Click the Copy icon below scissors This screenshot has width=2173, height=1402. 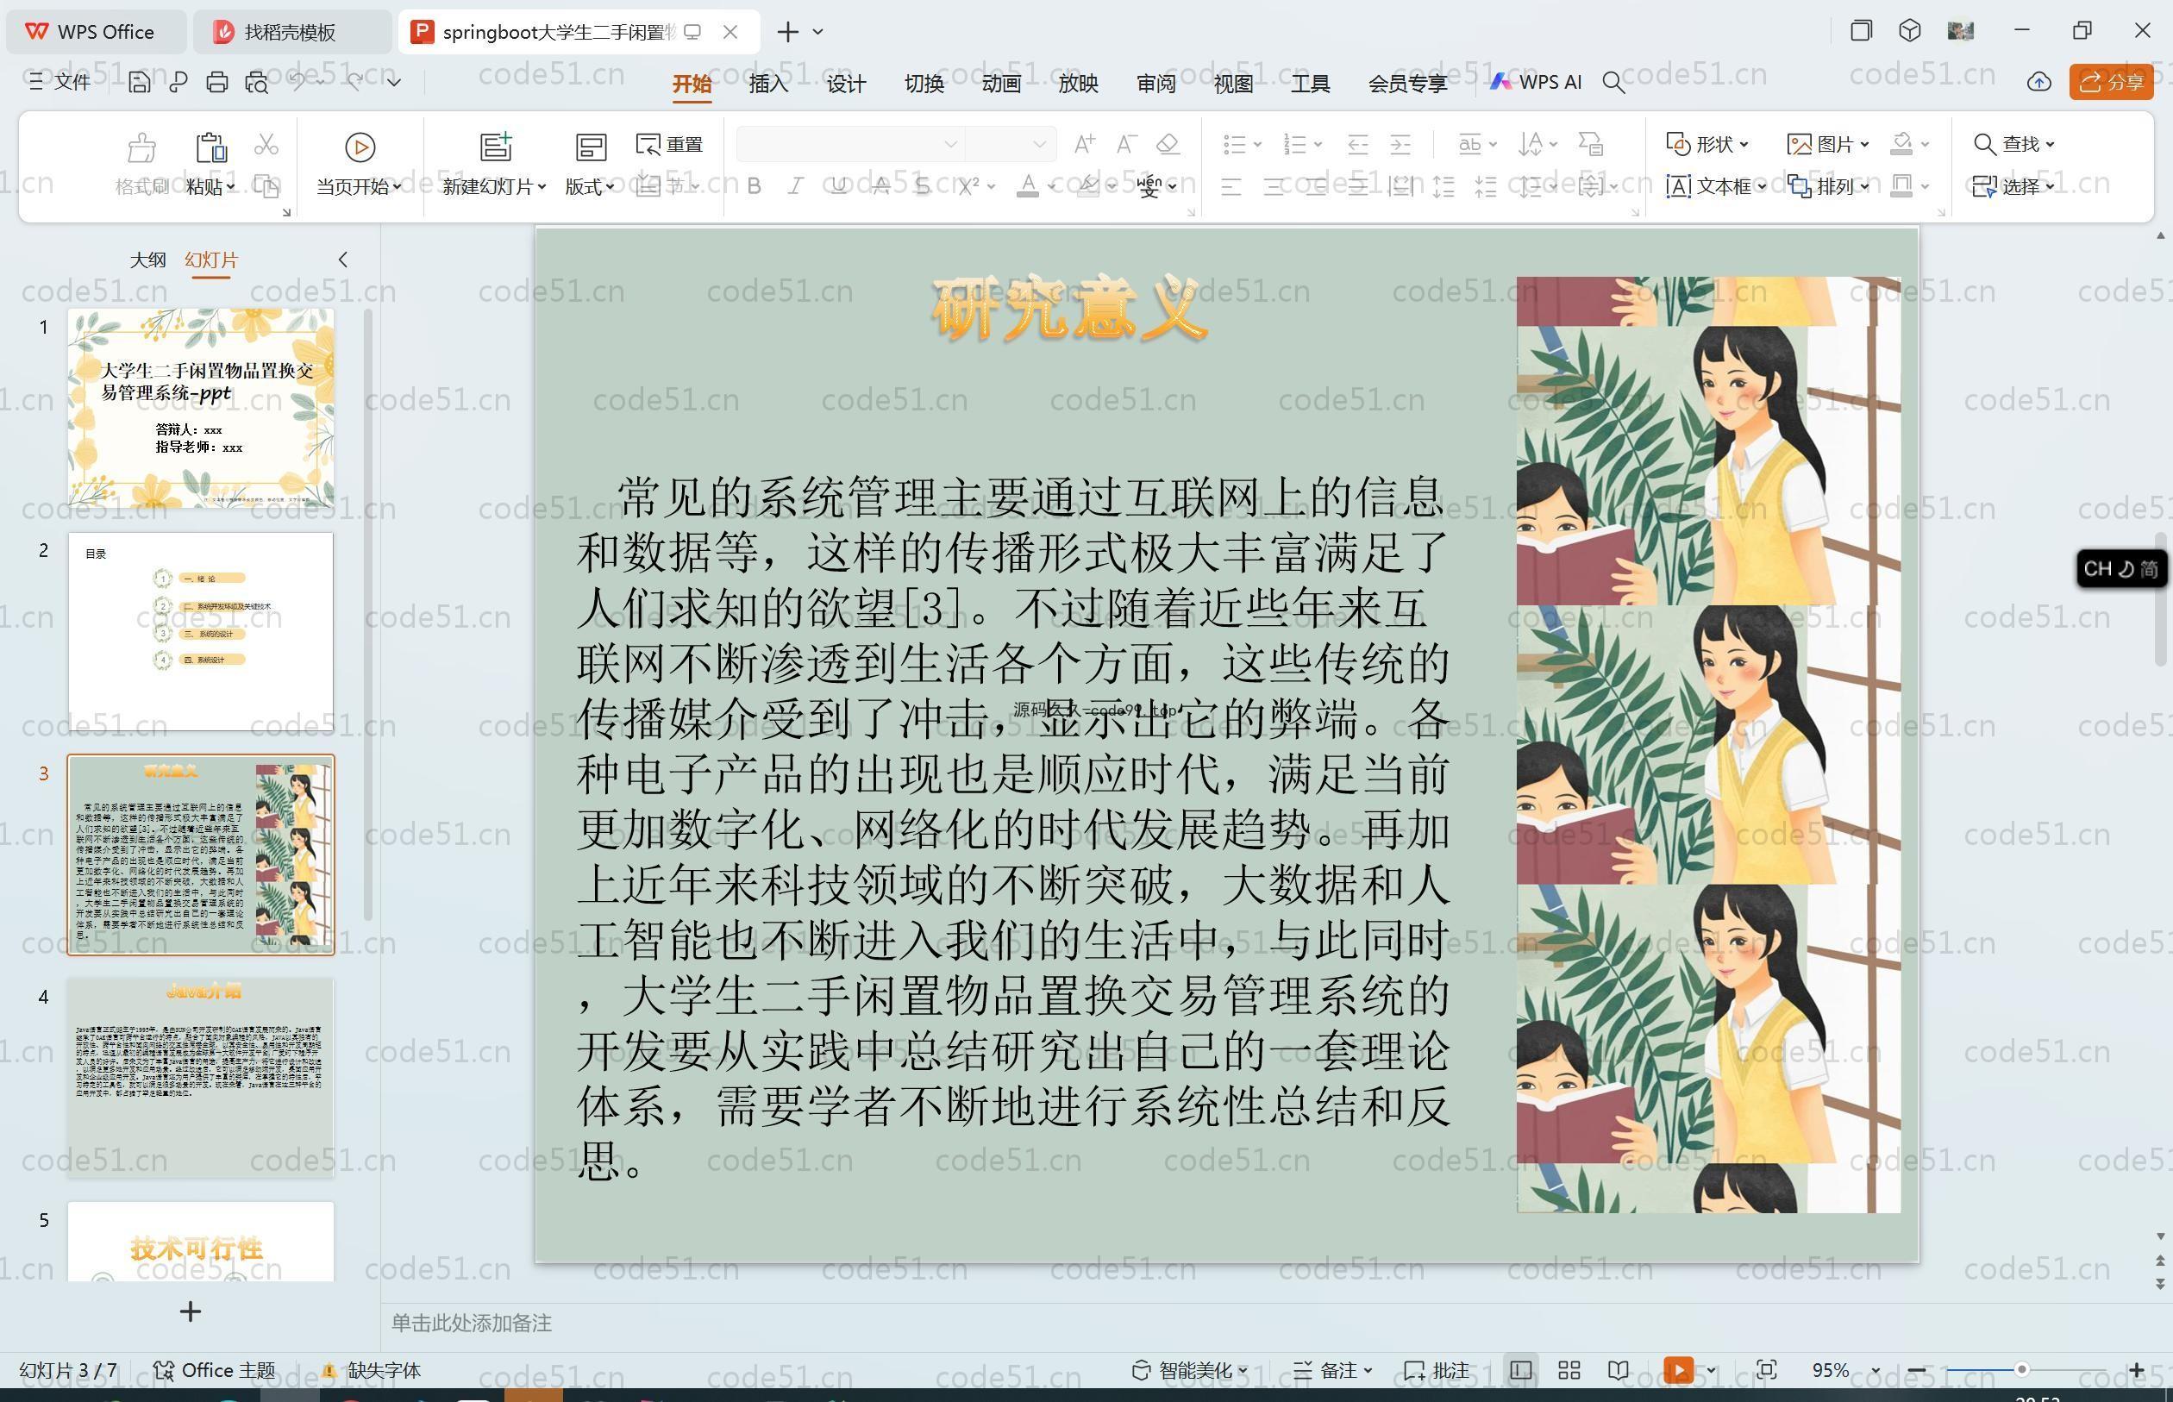pos(266,186)
